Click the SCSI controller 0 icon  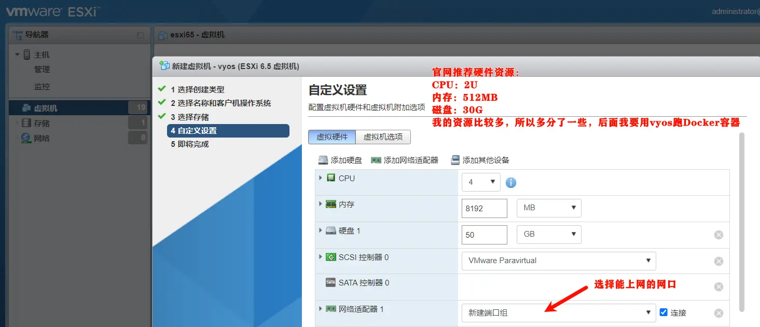point(331,257)
